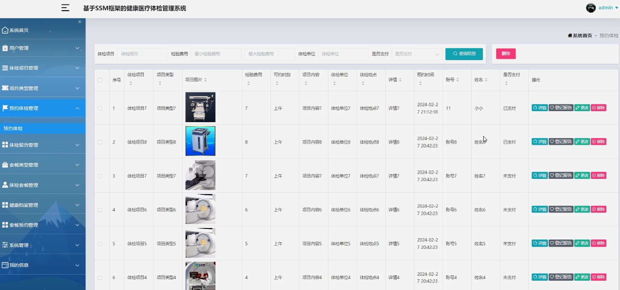Sort by 详情 column arrows
This screenshot has height=290, width=620.
point(400,80)
